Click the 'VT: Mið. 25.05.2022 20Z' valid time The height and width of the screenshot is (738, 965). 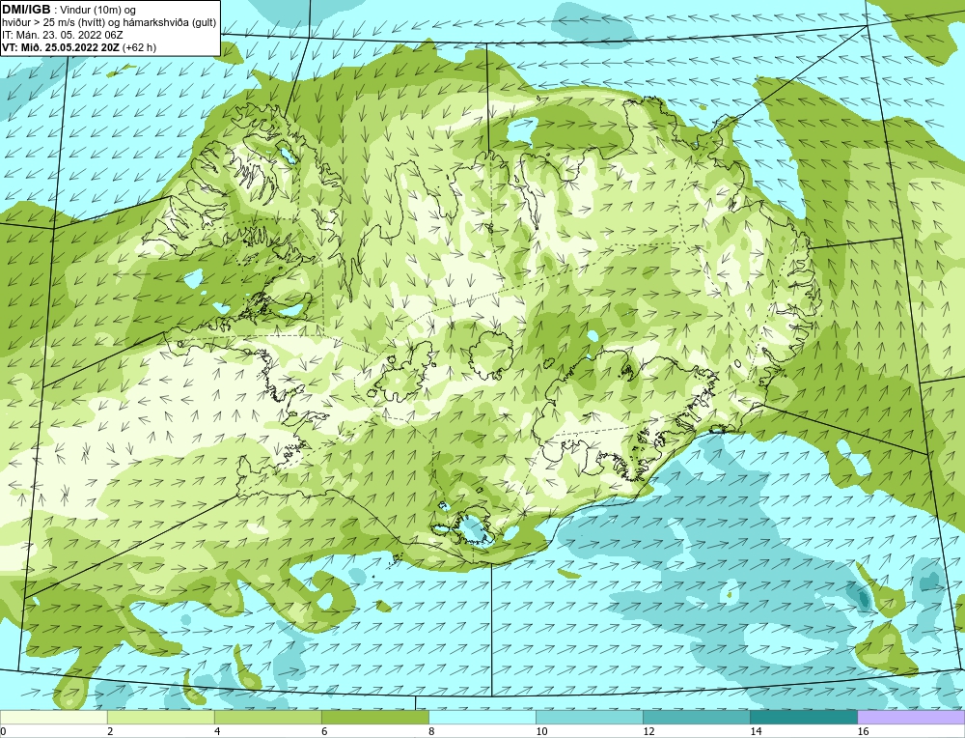[x=61, y=48]
